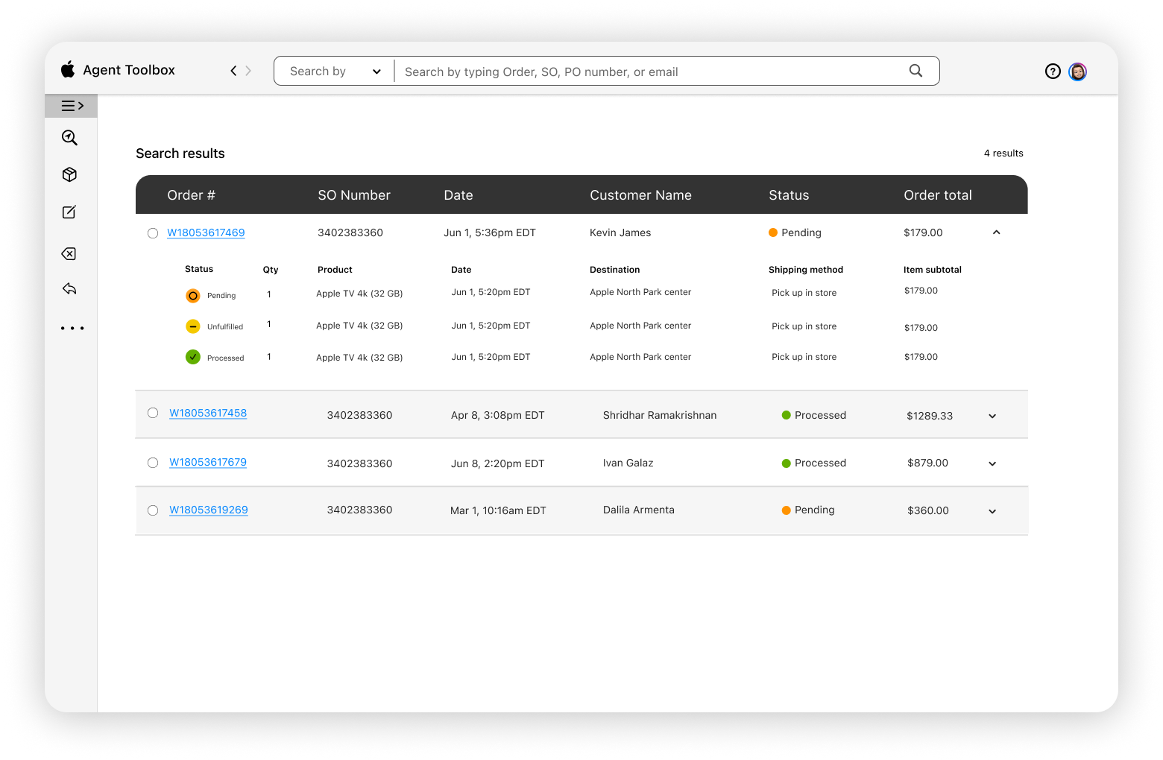Click the Jun 1, 5:36pm EDT date
This screenshot has height=760, width=1163.
[490, 232]
